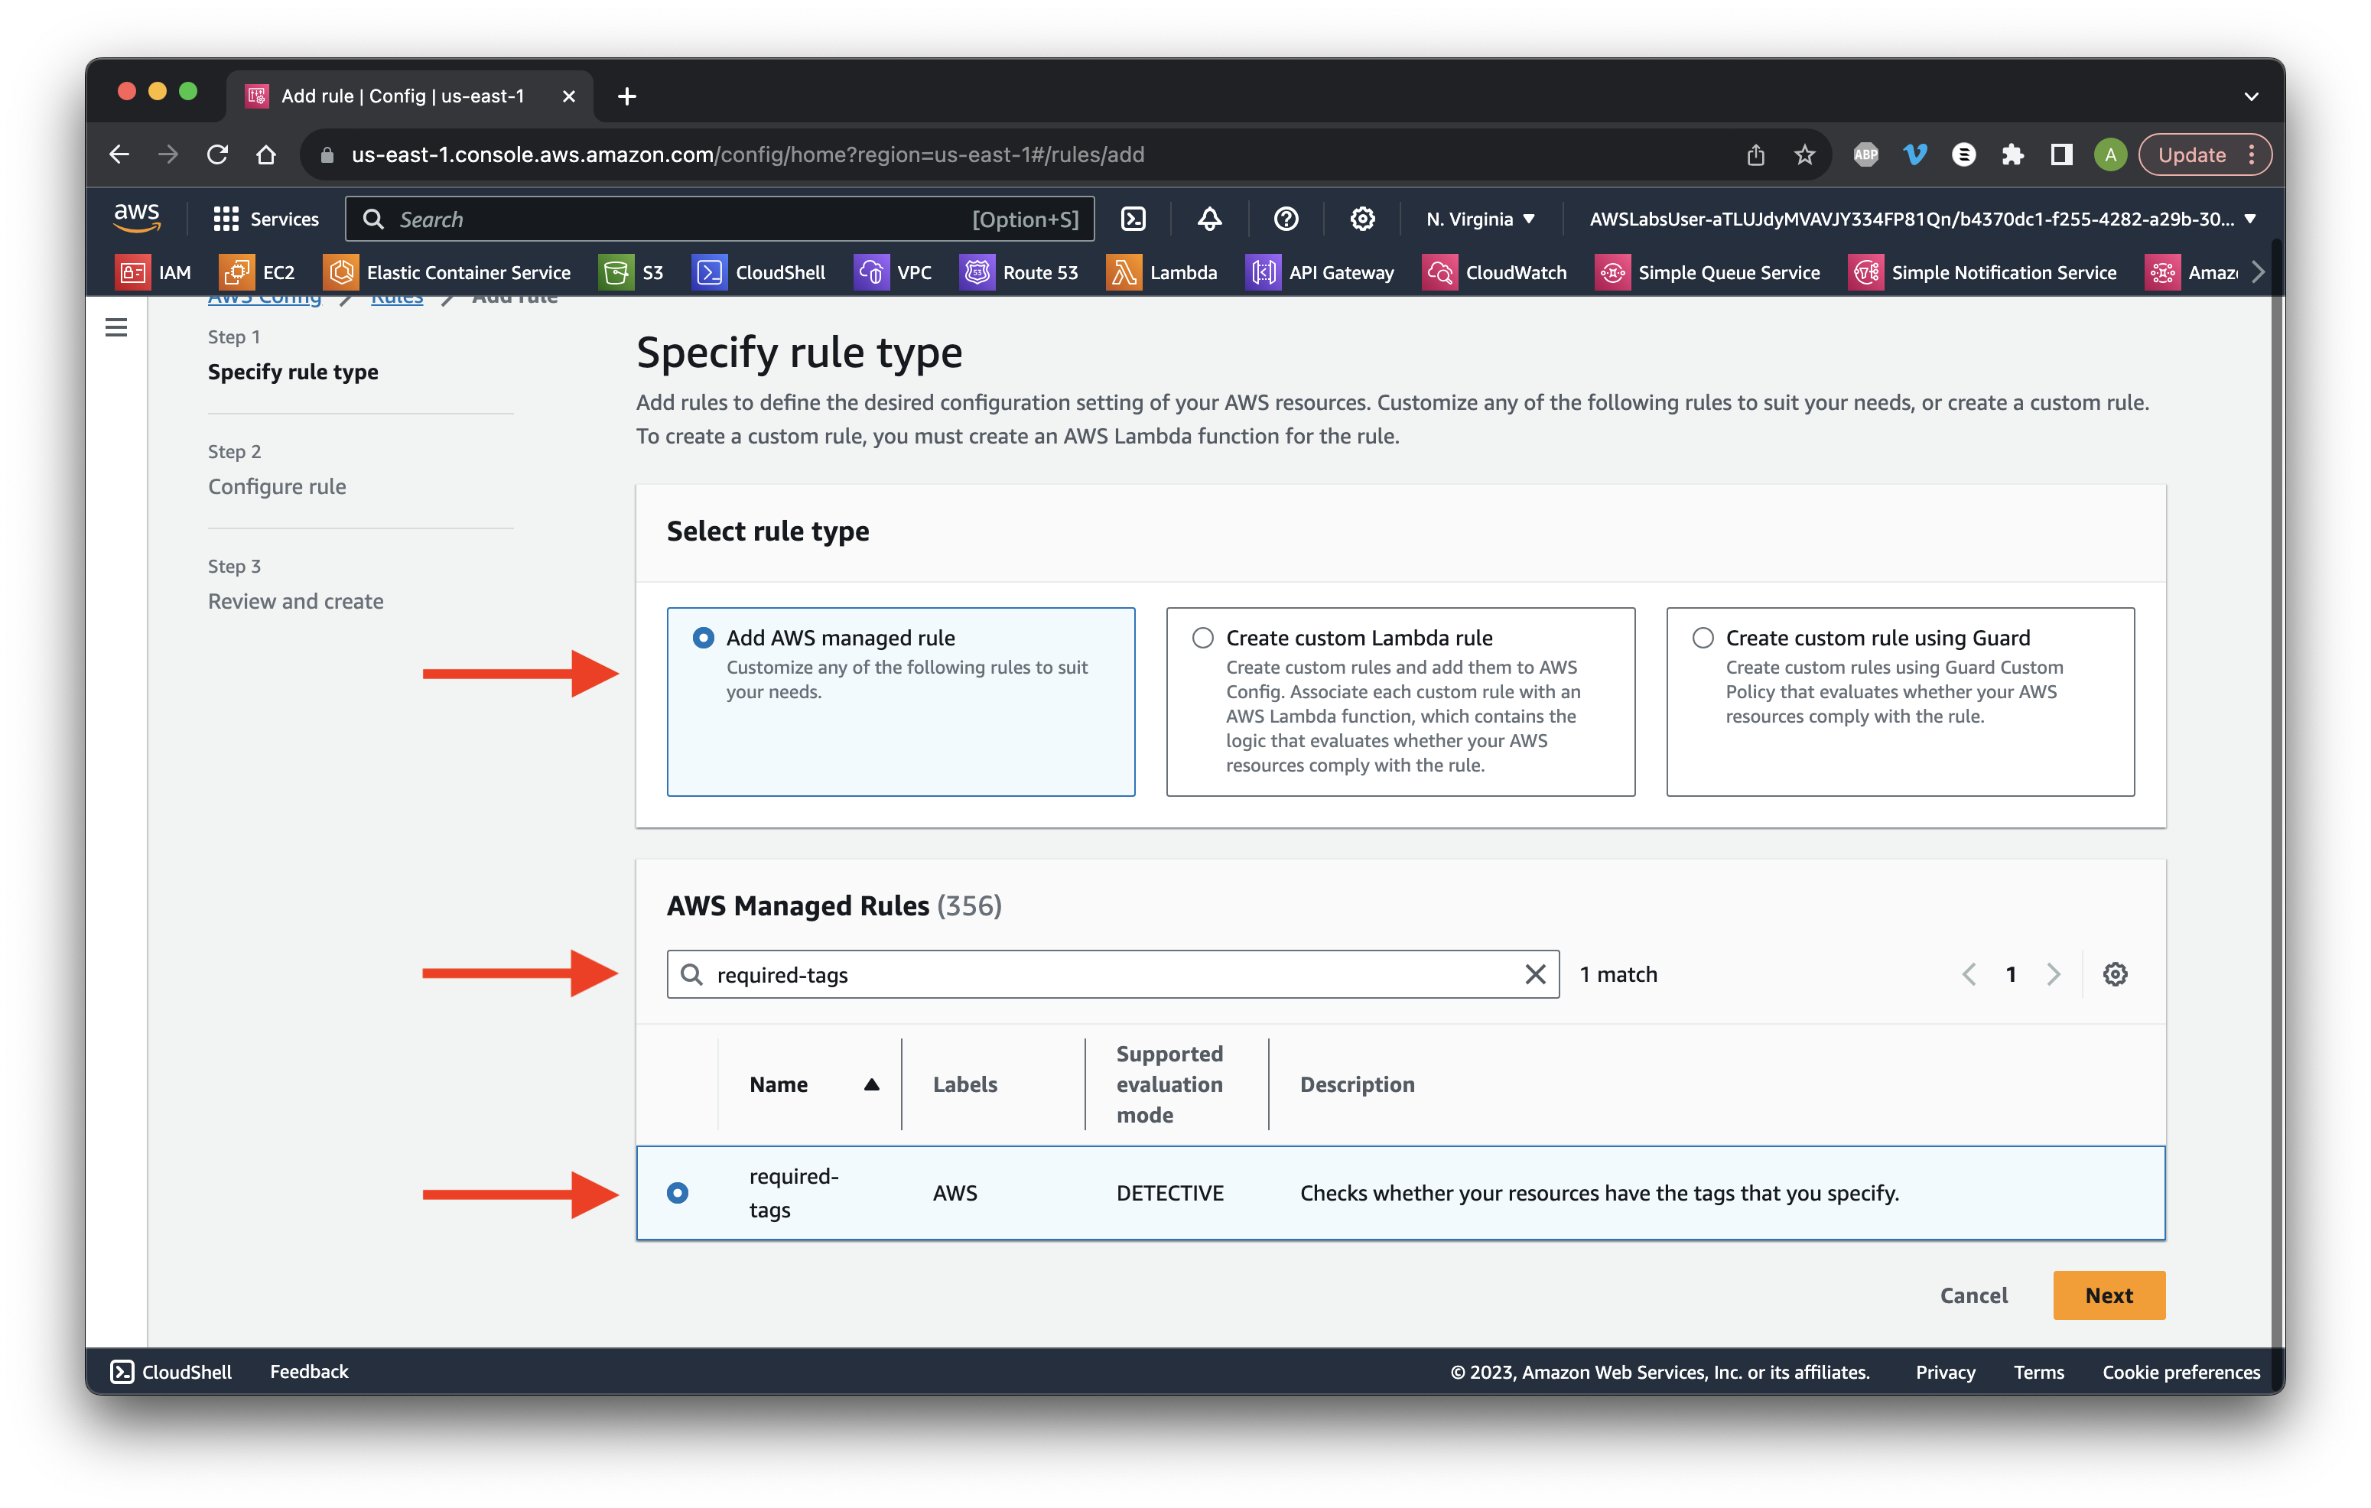Viewport: 2371px width, 1508px height.
Task: Open Simple Notification Service shortcut
Action: [x=1983, y=271]
